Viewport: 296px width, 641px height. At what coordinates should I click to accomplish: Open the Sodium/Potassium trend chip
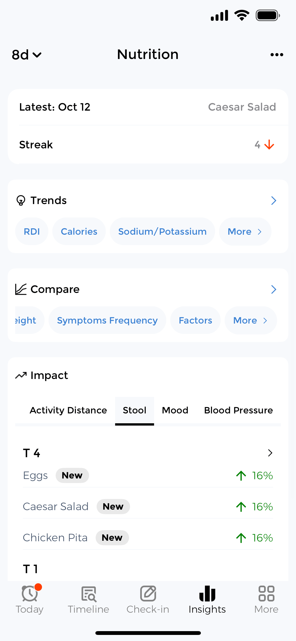[162, 231]
